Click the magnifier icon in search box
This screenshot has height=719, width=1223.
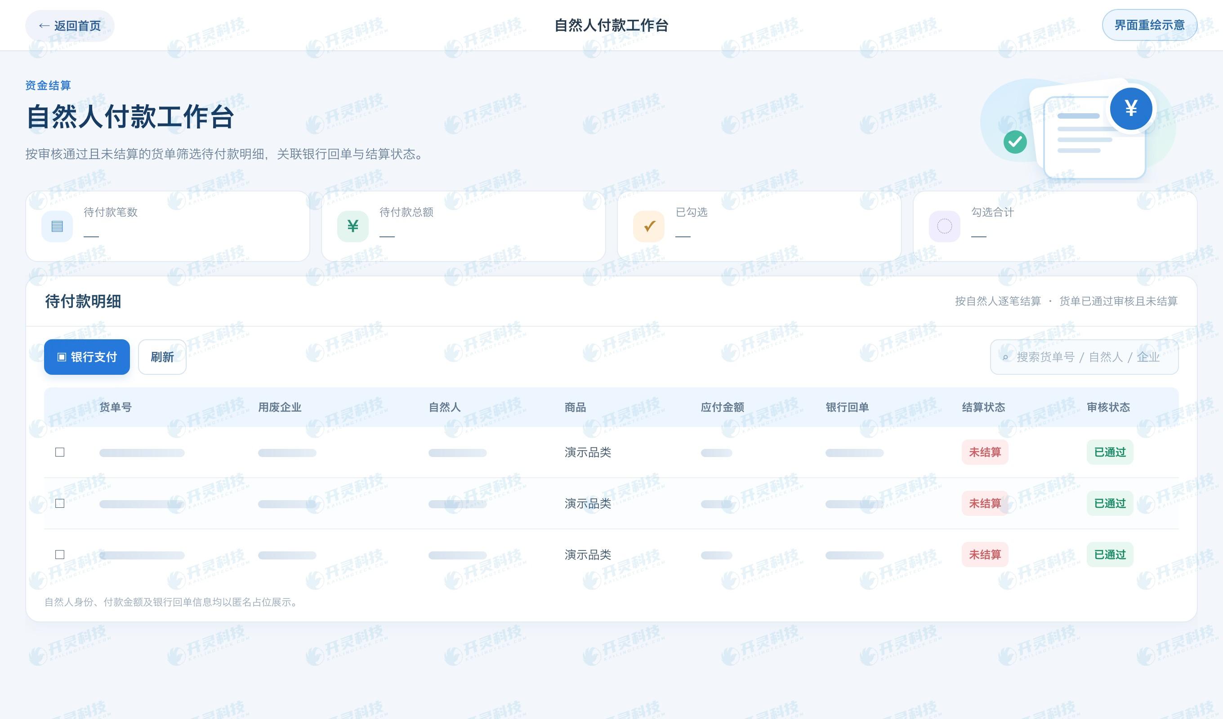[x=1005, y=358]
